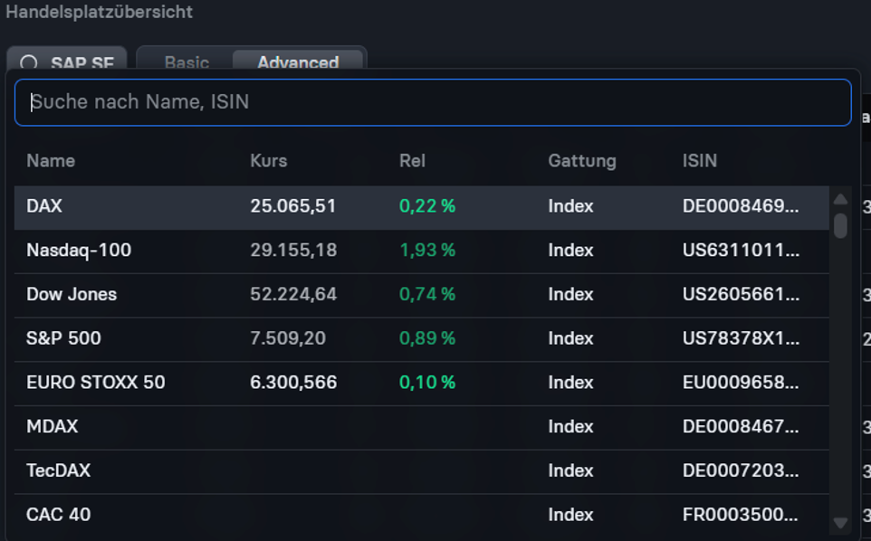Click ISIN US6311011... for Nasdaq-100

click(741, 251)
